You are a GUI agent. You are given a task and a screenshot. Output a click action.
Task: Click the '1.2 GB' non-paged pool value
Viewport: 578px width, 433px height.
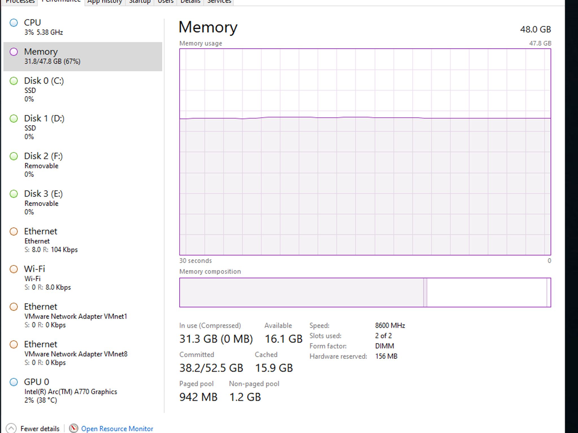tap(245, 397)
